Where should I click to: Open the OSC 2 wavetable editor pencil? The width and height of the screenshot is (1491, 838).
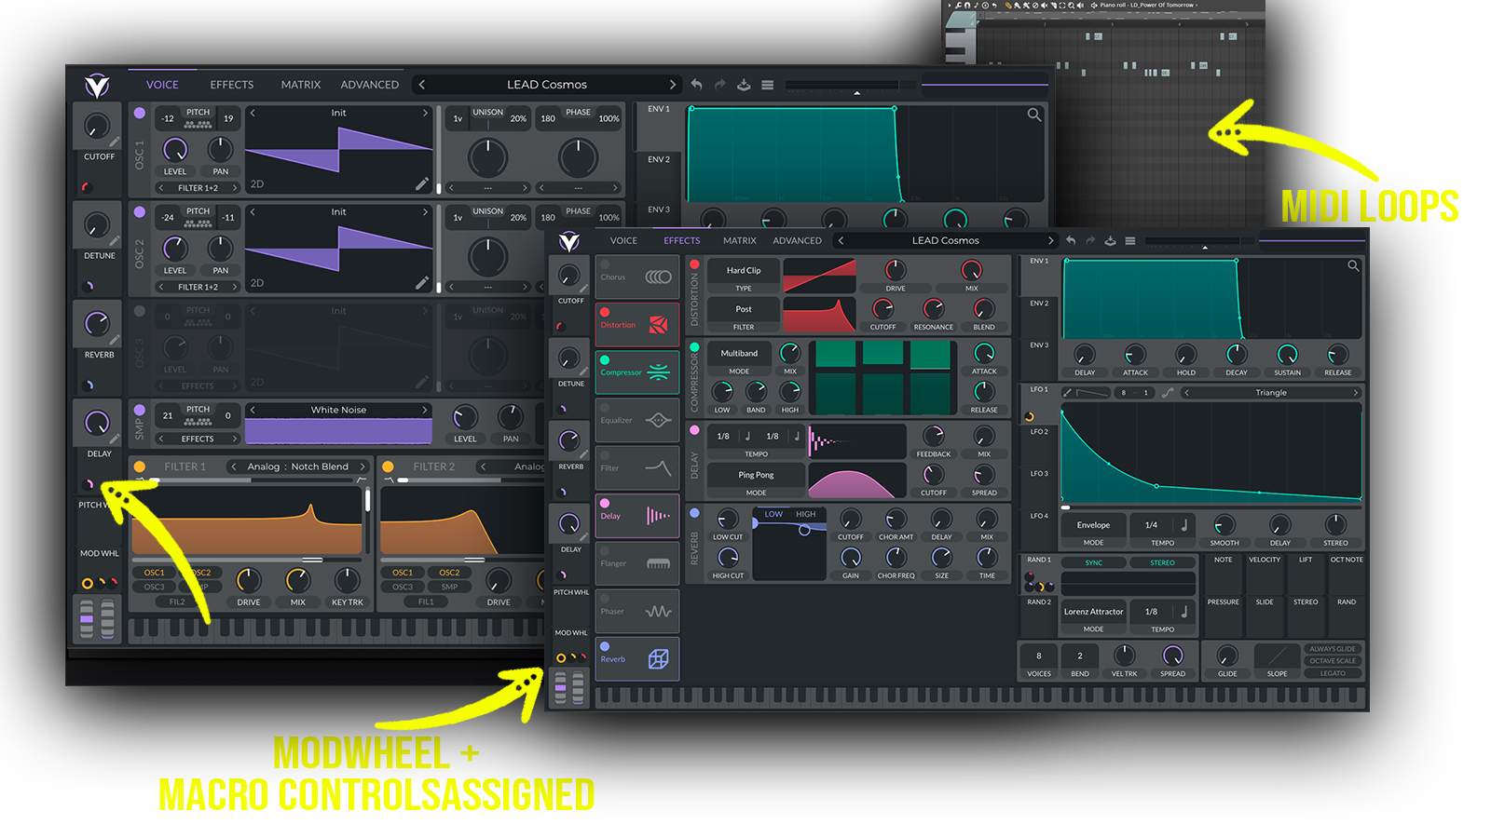(422, 282)
